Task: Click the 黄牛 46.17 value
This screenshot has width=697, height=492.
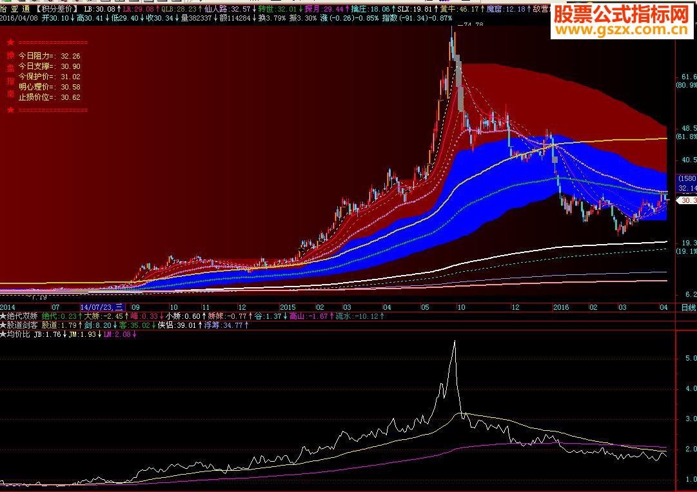Action: pyautogui.click(x=463, y=9)
